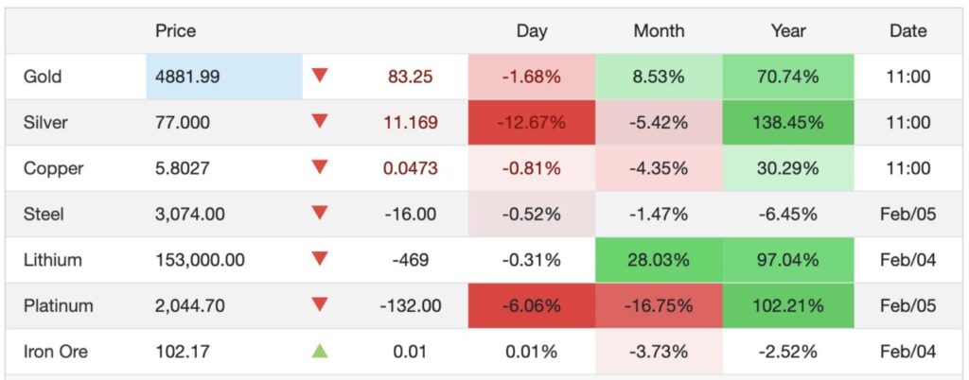Click the Date column header
The height and width of the screenshot is (380, 969).
click(907, 31)
